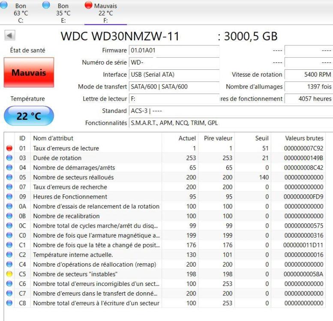Screen dimensions: 333x321
Task: Click the Numéro de série field
Action: pos(174,62)
